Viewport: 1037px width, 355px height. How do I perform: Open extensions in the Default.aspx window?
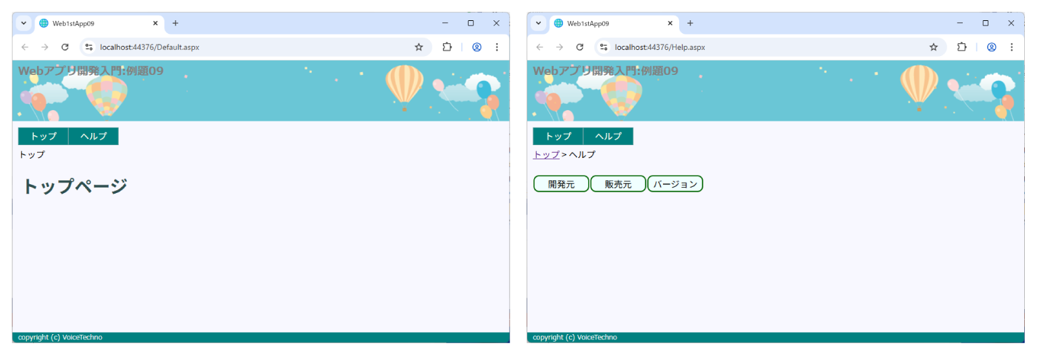click(447, 47)
